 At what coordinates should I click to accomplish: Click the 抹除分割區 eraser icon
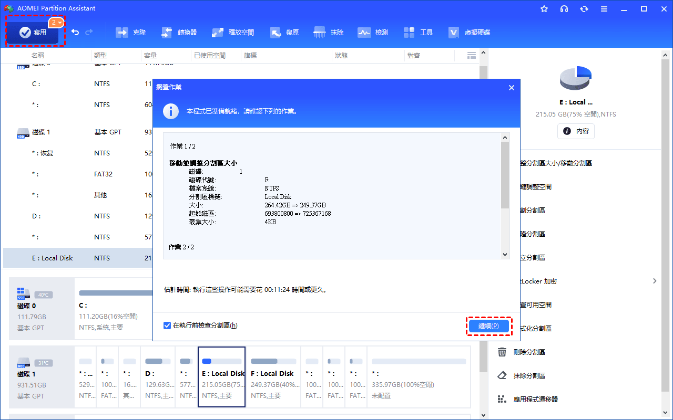click(502, 376)
